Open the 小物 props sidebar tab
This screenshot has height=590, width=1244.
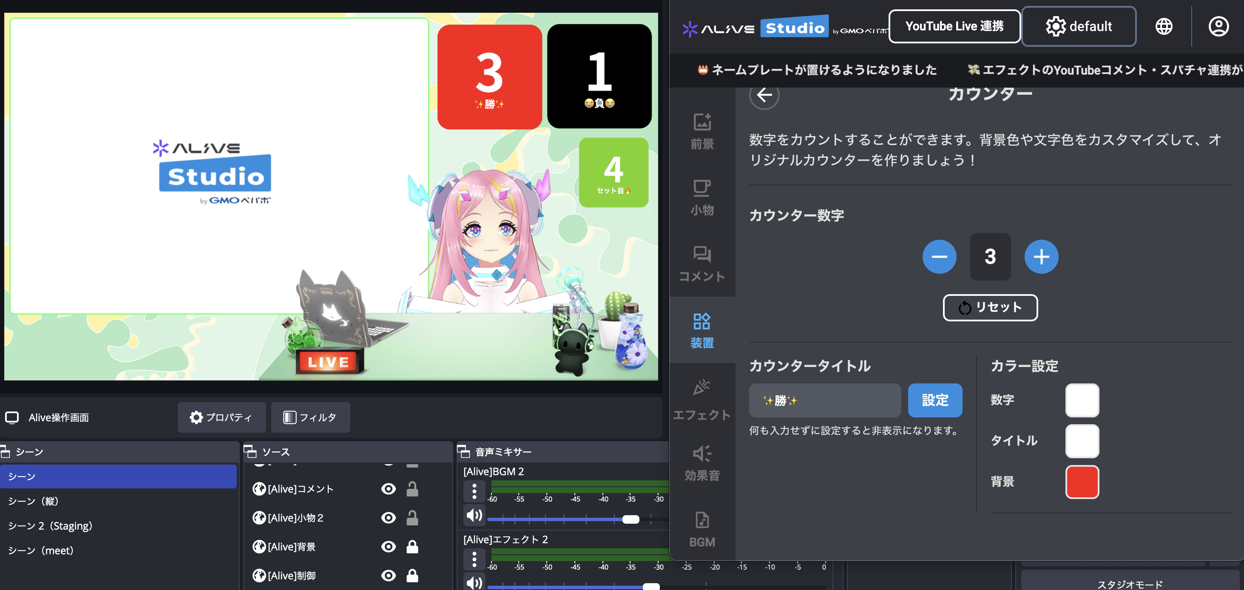pos(702,197)
